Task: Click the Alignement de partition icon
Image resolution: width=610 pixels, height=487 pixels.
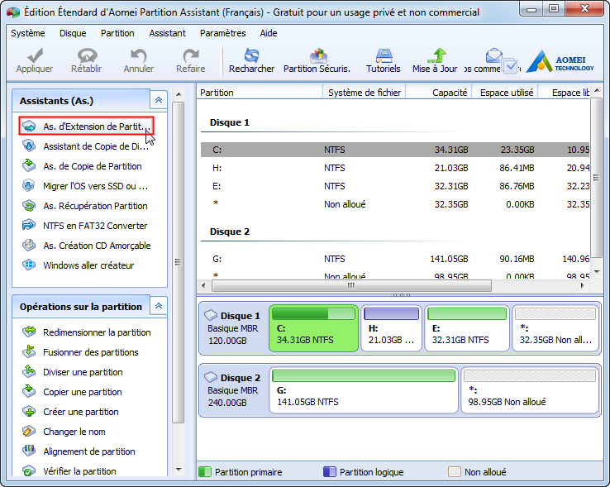Action: coord(29,451)
